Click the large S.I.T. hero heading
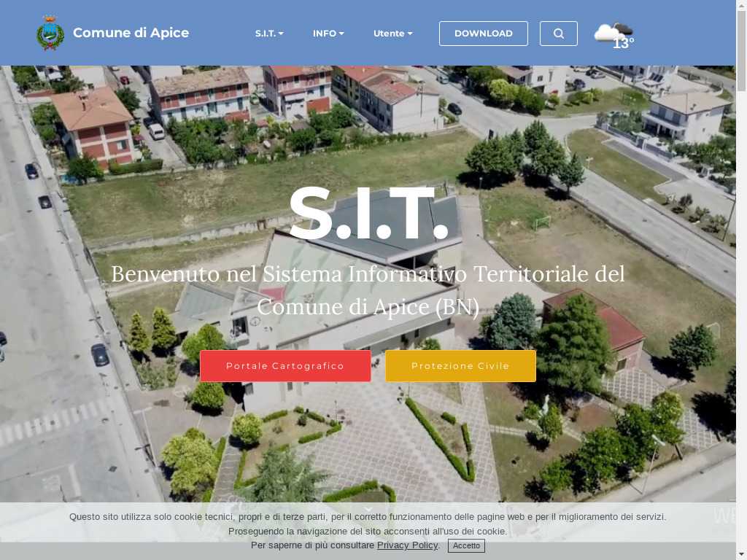This screenshot has height=560, width=747. click(x=368, y=214)
